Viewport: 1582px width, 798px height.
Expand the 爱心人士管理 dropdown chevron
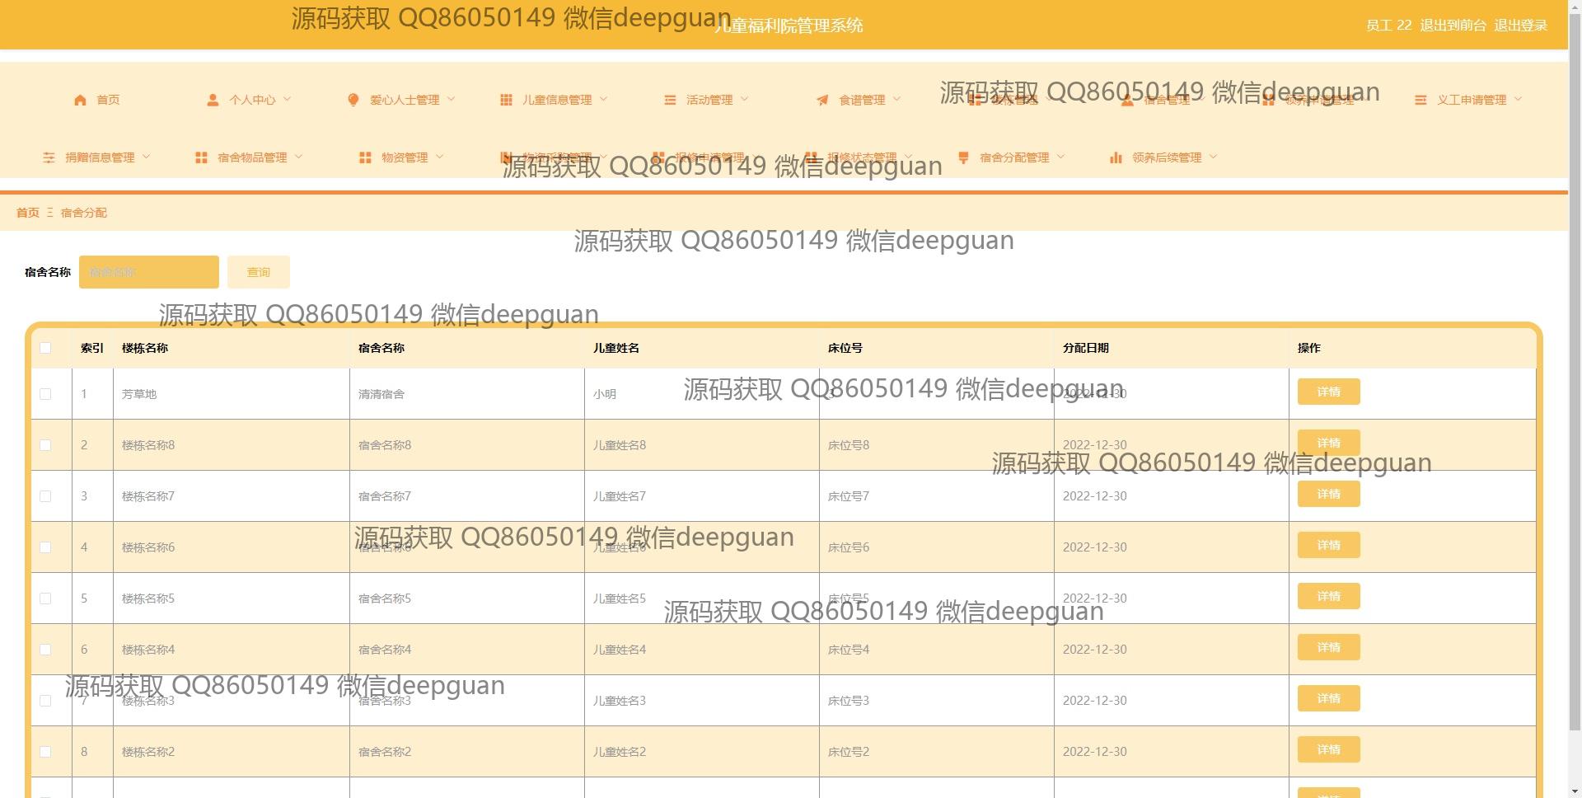451,99
